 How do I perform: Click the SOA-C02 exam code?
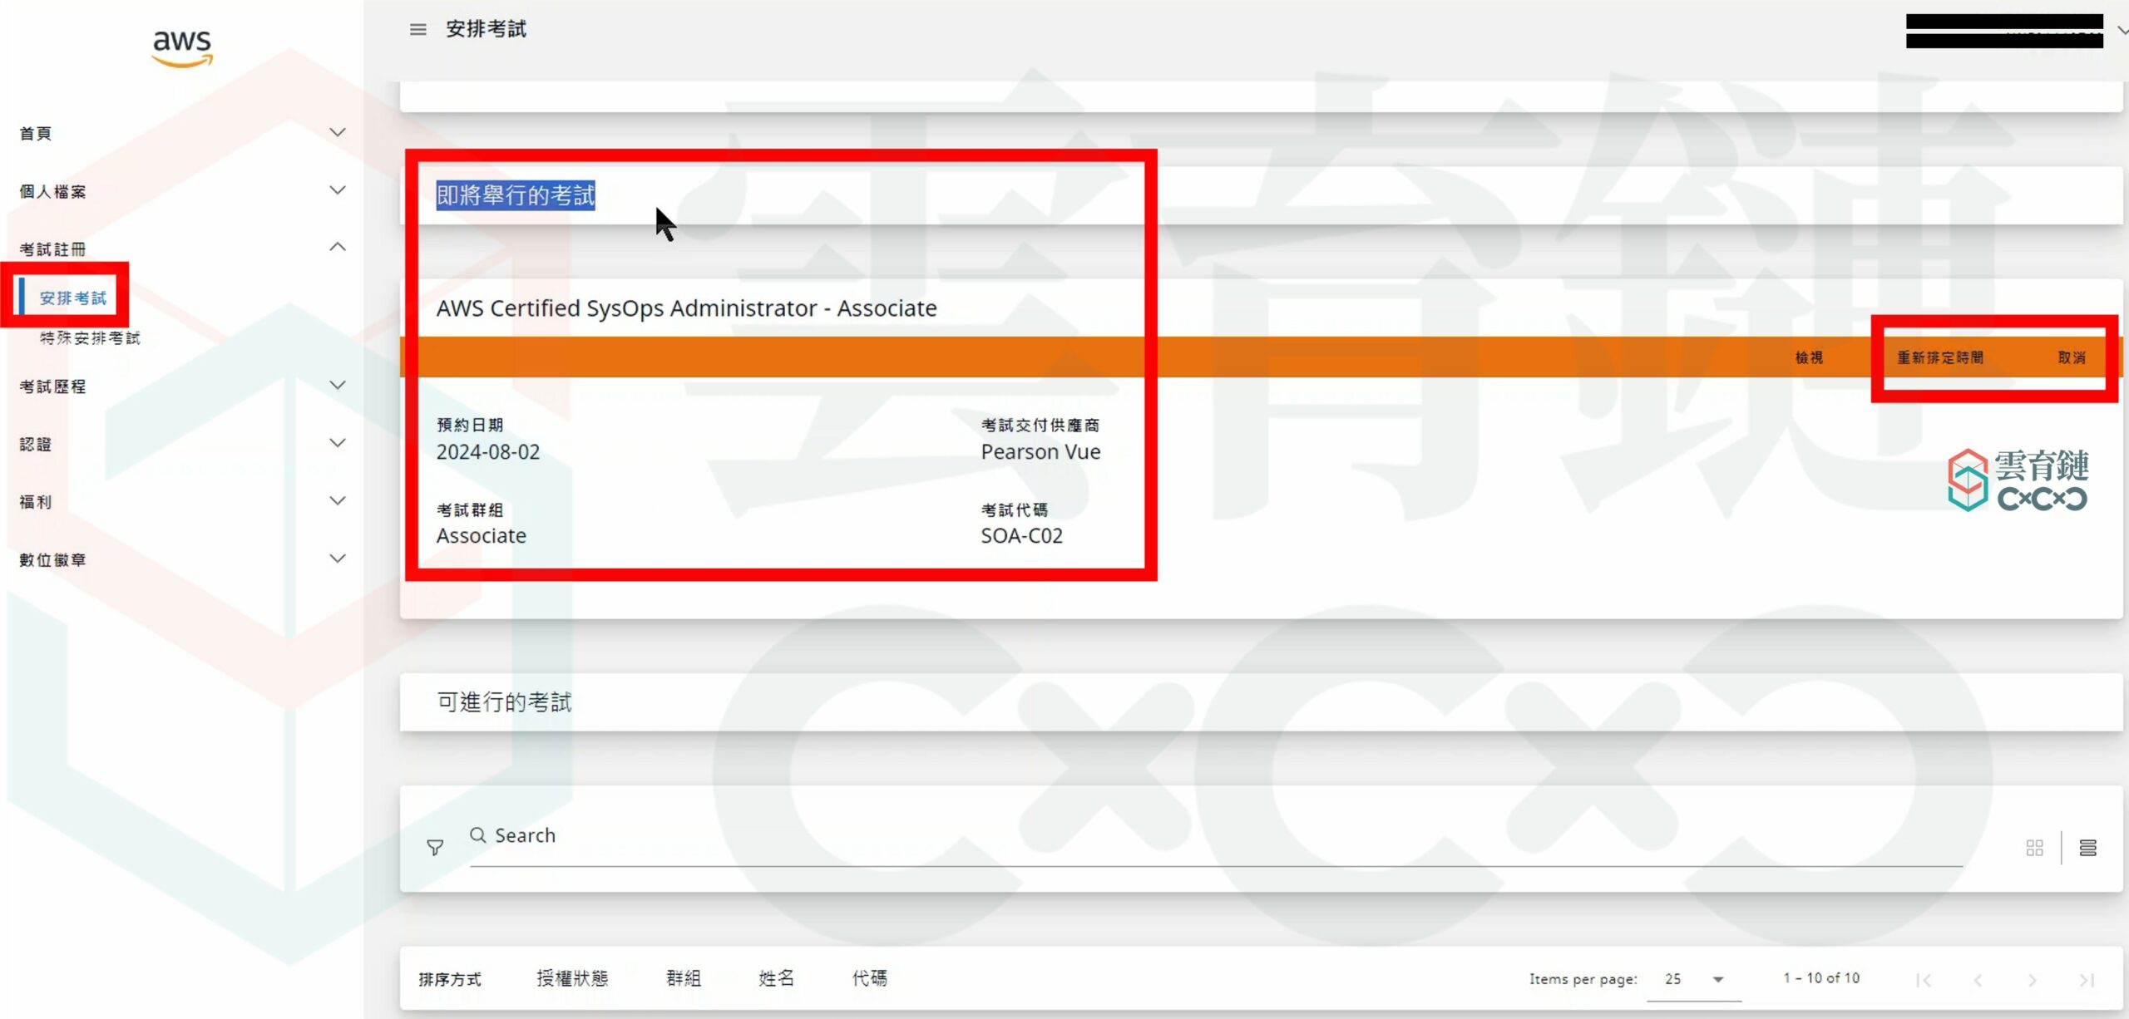(1021, 536)
